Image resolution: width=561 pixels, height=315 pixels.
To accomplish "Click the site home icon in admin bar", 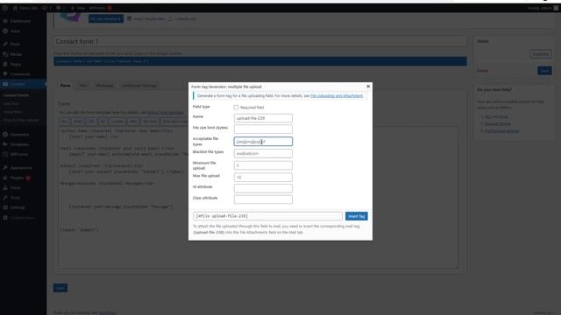I will coord(15,8).
